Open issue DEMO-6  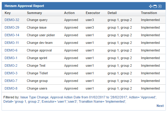coord(11,50)
